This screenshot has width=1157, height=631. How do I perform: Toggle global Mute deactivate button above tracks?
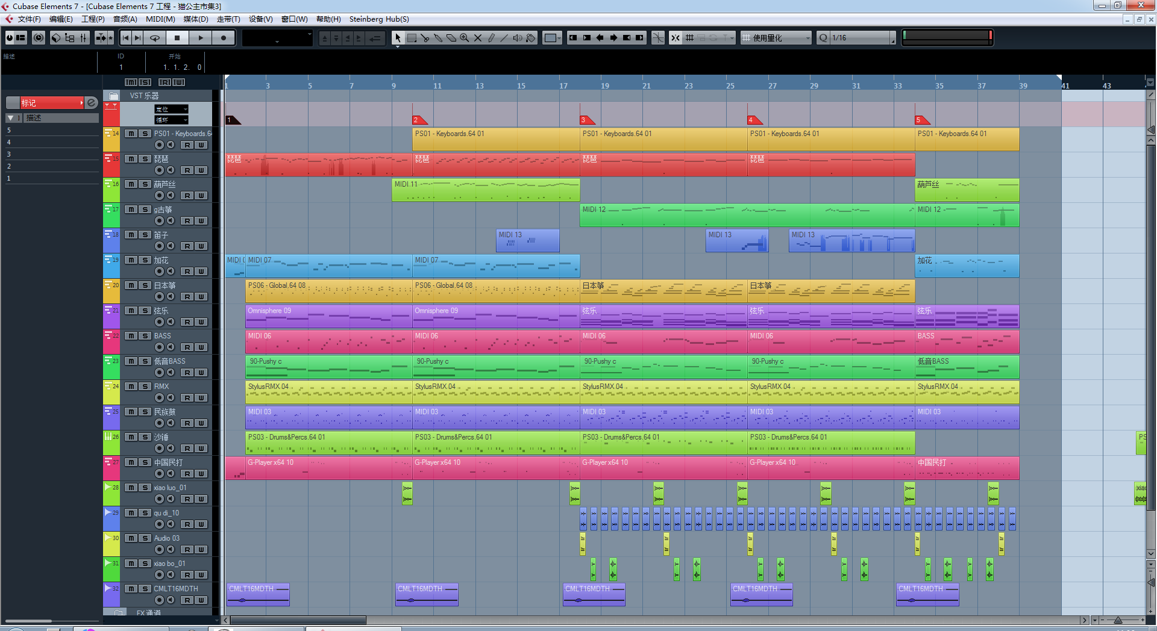pyautogui.click(x=131, y=82)
